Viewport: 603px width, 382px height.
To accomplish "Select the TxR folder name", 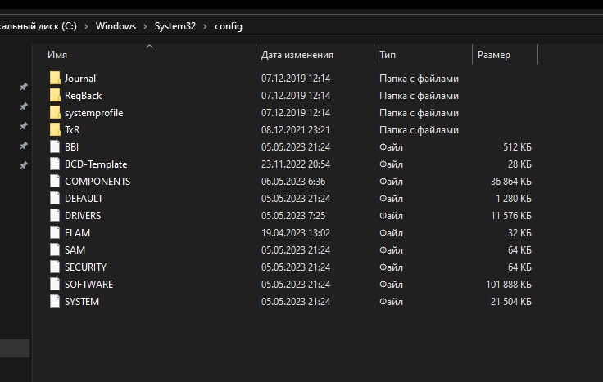I will [72, 130].
